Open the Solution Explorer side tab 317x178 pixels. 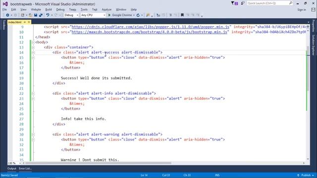[x=313, y=45]
